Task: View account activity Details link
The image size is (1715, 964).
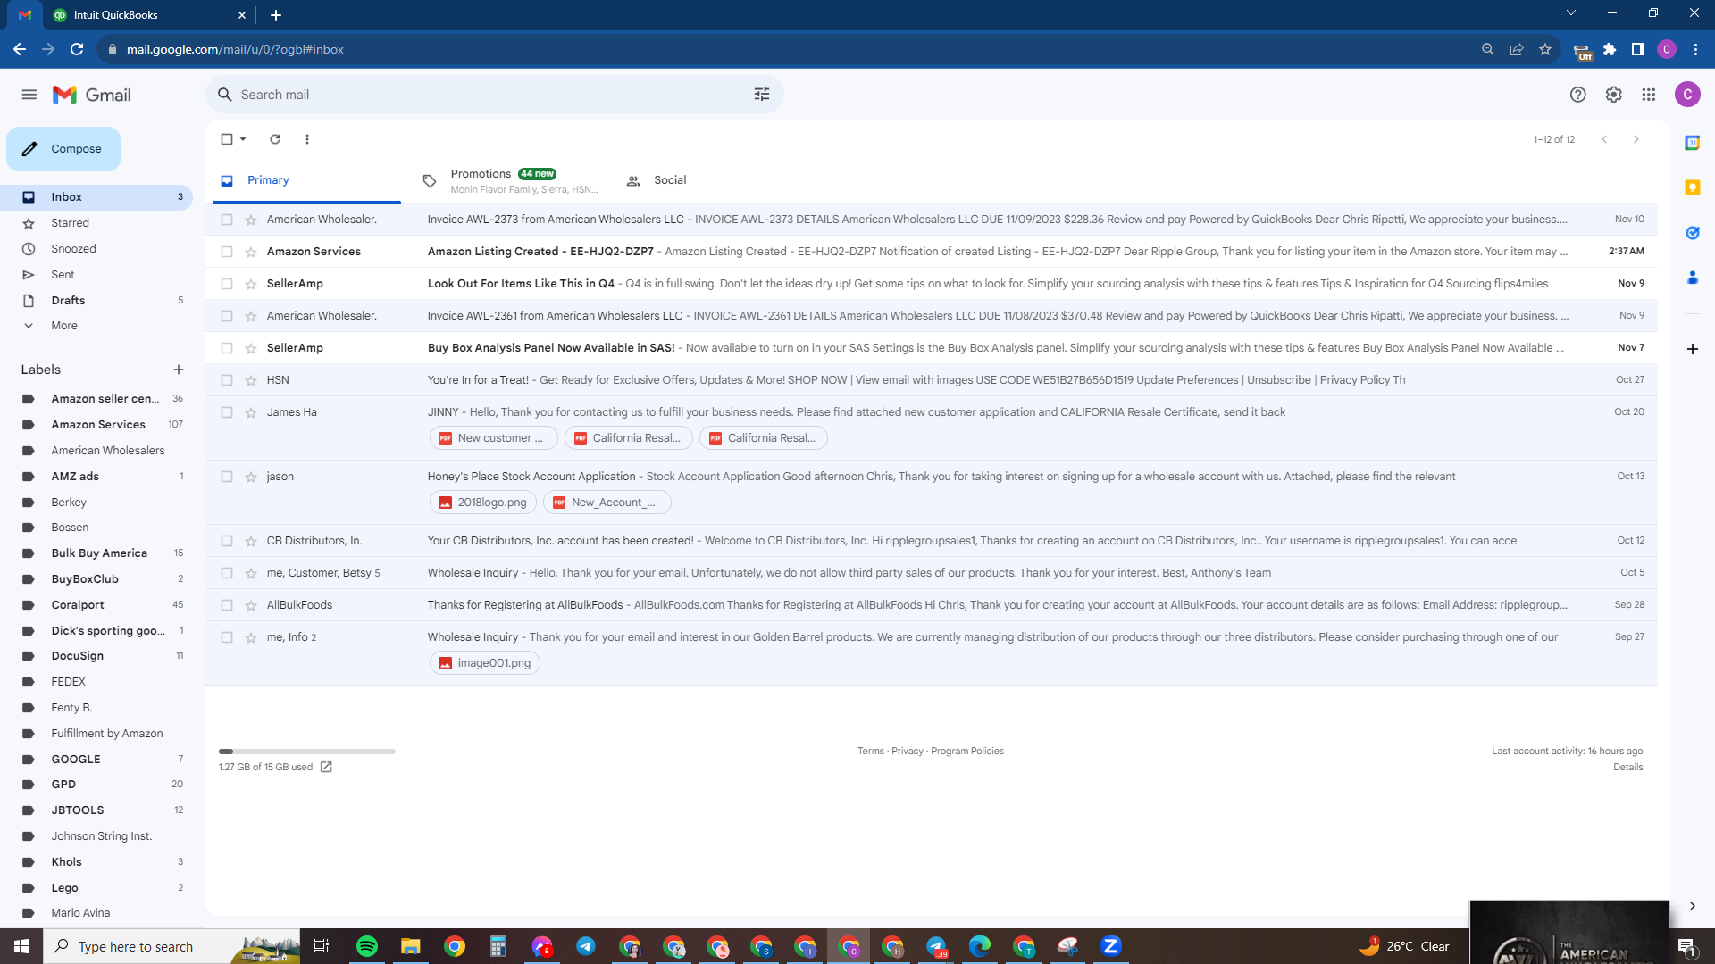Action: tap(1628, 768)
